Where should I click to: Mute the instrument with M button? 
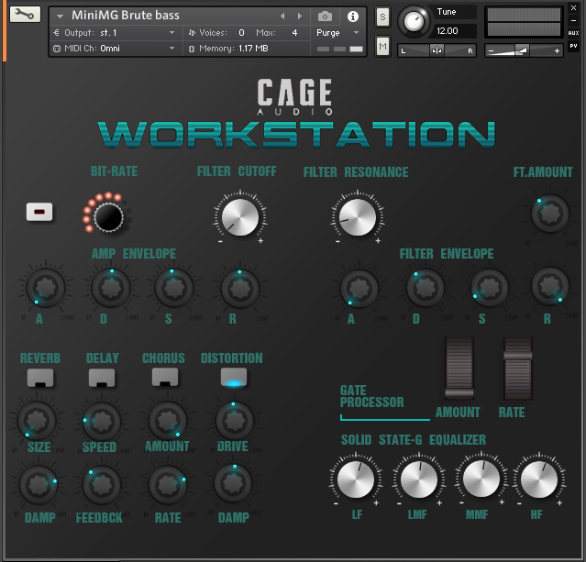point(382,47)
